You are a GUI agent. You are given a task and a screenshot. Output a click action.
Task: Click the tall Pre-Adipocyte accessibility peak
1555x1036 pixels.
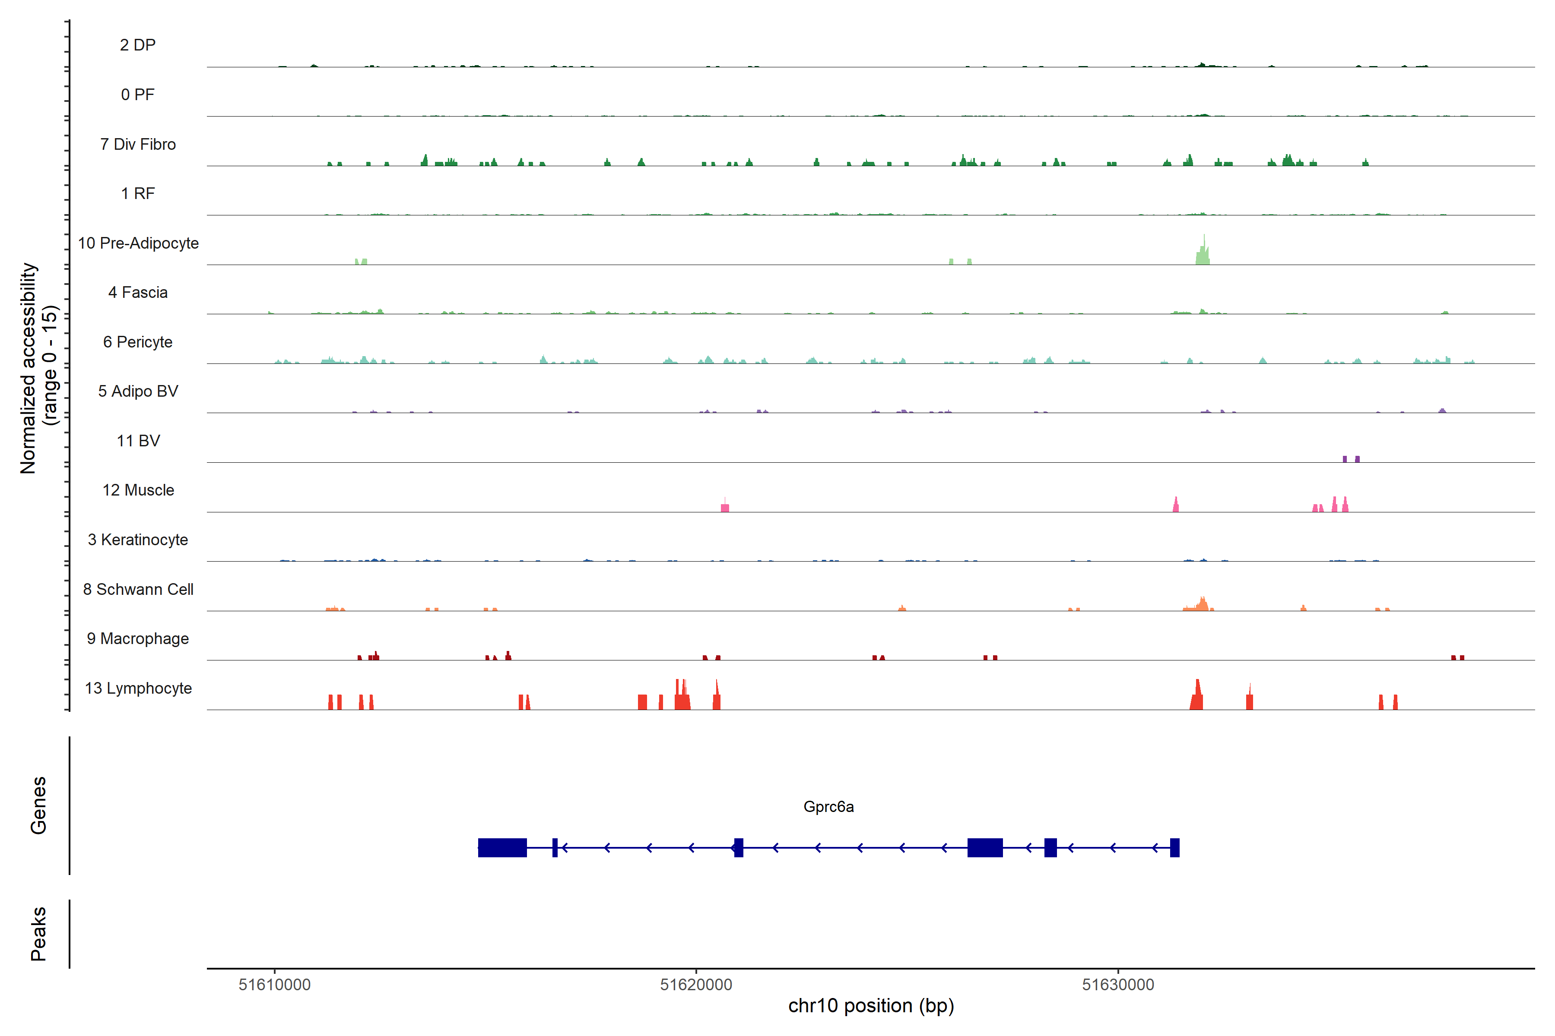click(x=1203, y=254)
